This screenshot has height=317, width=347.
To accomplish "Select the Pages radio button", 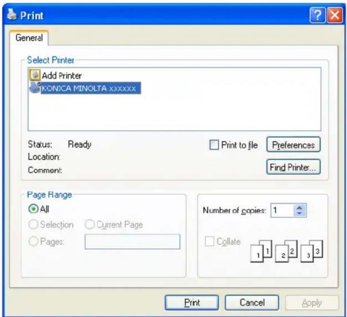I will click(x=33, y=241).
